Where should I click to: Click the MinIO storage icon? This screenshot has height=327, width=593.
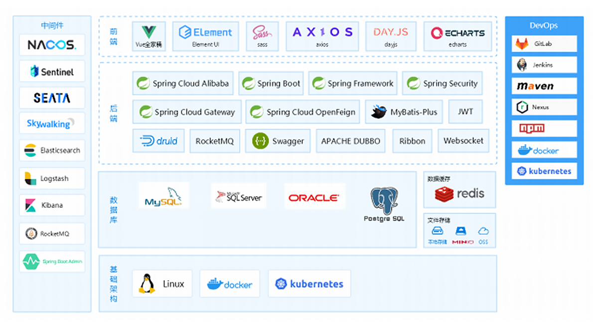pyautogui.click(x=460, y=231)
